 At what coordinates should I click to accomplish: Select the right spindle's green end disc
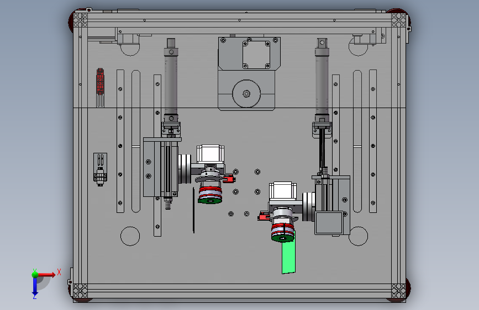pyautogui.click(x=282, y=238)
